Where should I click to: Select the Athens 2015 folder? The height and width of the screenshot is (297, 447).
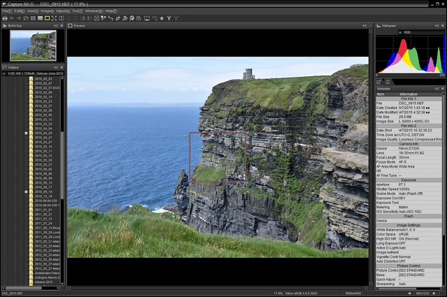tap(43, 282)
